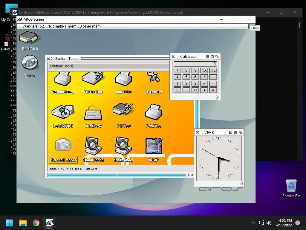Image resolution: width=306 pixels, height=230 pixels.
Task: Click the Calculator display field
Action: coord(195,64)
